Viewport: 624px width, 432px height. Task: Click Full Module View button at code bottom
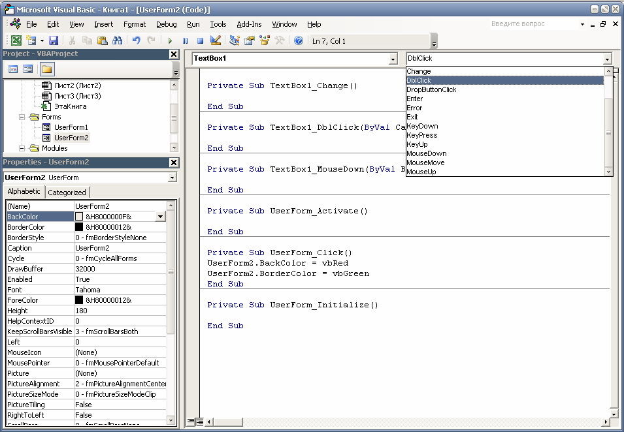click(x=199, y=422)
